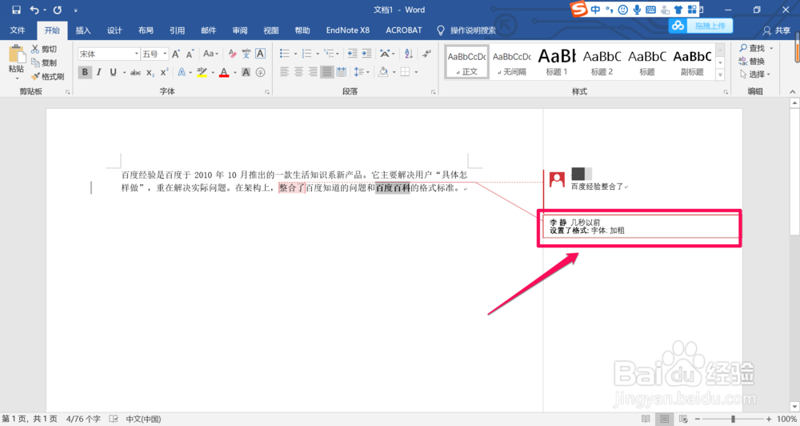Sort the selected text A-Z
This screenshot has height=426, width=800.
[409, 54]
